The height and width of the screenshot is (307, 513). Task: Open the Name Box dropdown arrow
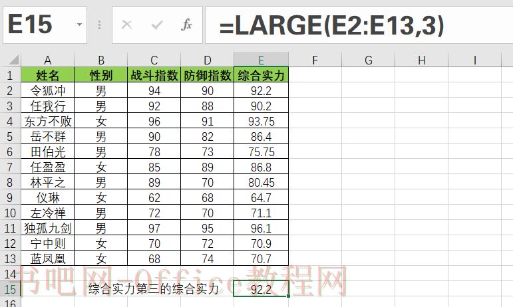pyautogui.click(x=79, y=25)
